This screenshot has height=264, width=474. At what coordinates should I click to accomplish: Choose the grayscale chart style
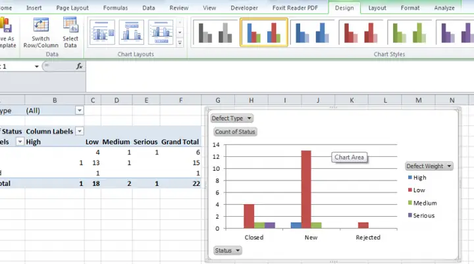coord(215,32)
